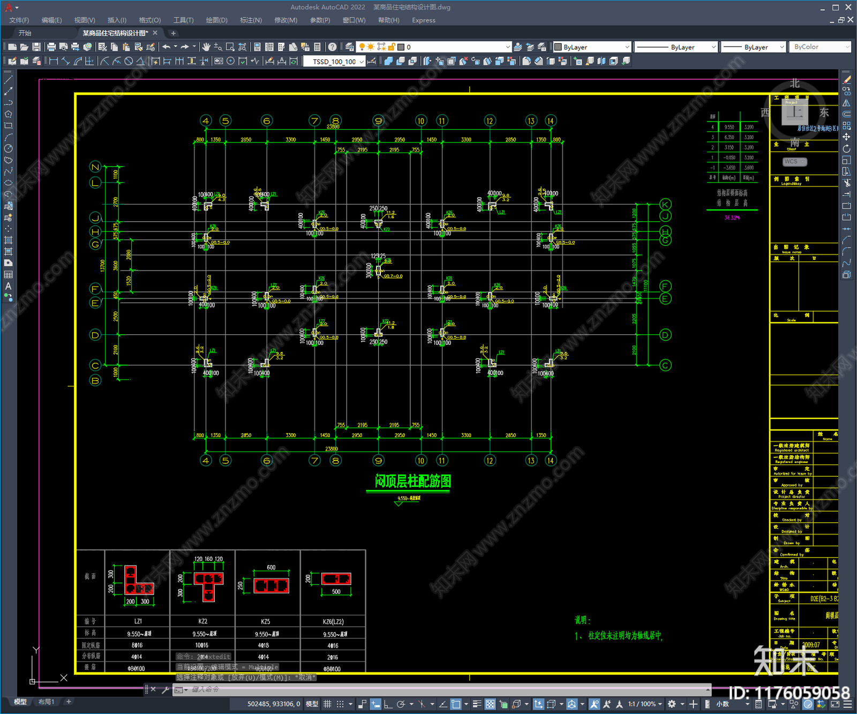Toggle grid display in status bar
The height and width of the screenshot is (714, 857).
(x=327, y=704)
